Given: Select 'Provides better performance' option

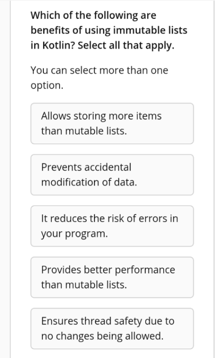Looking at the screenshot, I should click(x=112, y=277).
